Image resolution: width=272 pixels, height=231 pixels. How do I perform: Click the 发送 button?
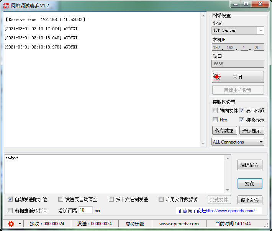pos(250,184)
